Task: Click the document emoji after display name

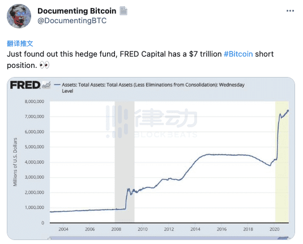Action: pyautogui.click(x=123, y=11)
